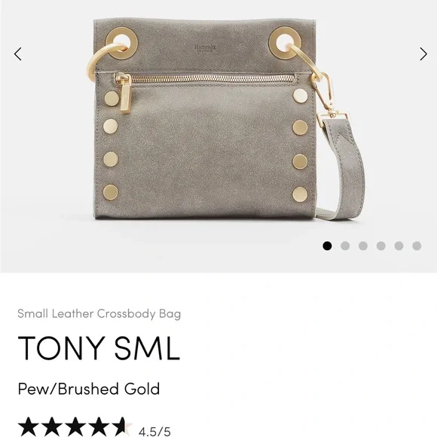This screenshot has width=437, height=437.
Task: Click the TONY SML product title
Action: click(x=99, y=348)
